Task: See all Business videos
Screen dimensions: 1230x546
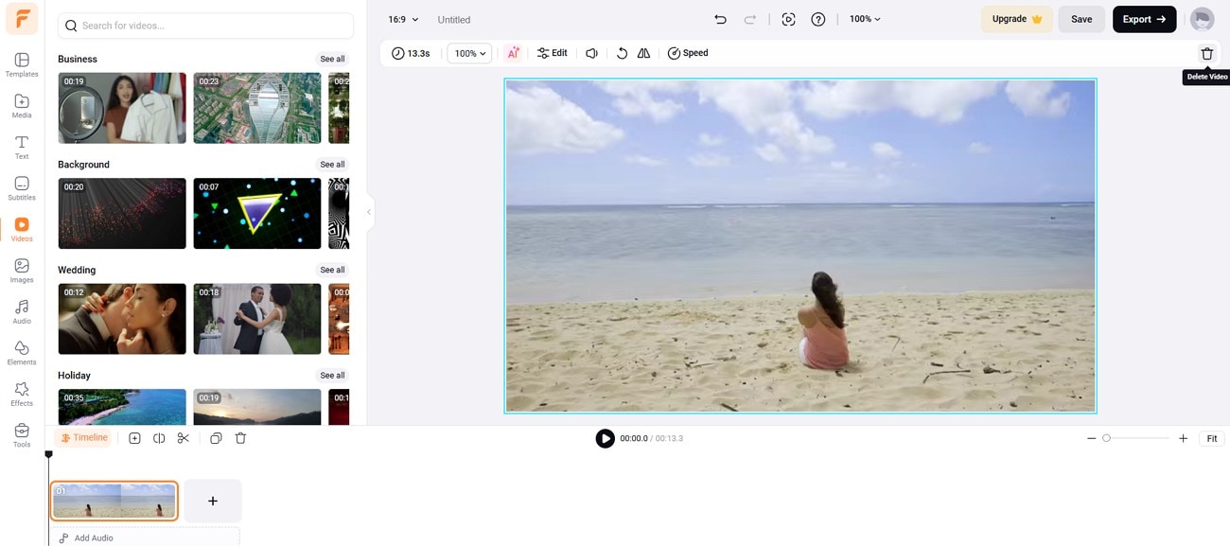Action: click(x=332, y=59)
